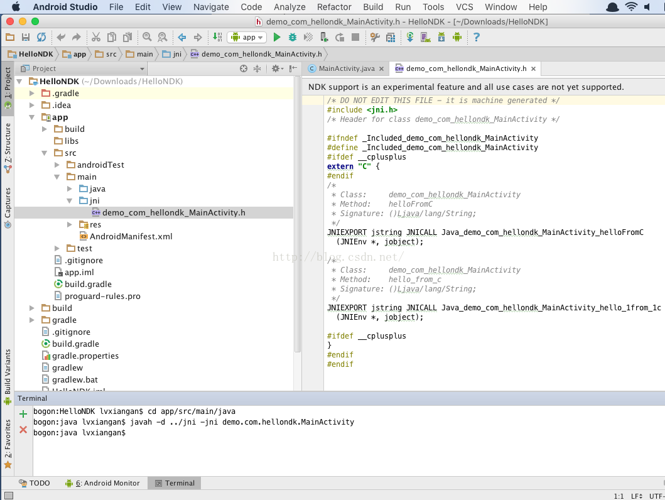The image size is (665, 500).
Task: Click the Scroll from Source target icon
Action: coord(244,68)
